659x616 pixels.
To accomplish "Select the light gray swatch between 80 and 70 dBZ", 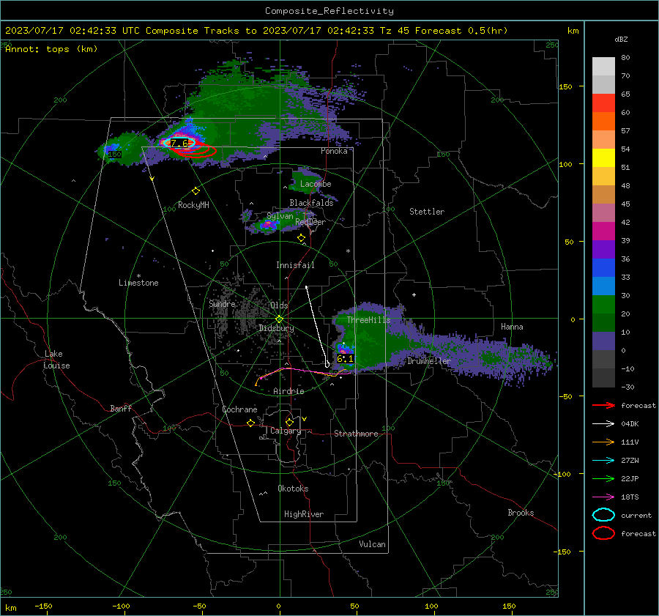I will (603, 67).
